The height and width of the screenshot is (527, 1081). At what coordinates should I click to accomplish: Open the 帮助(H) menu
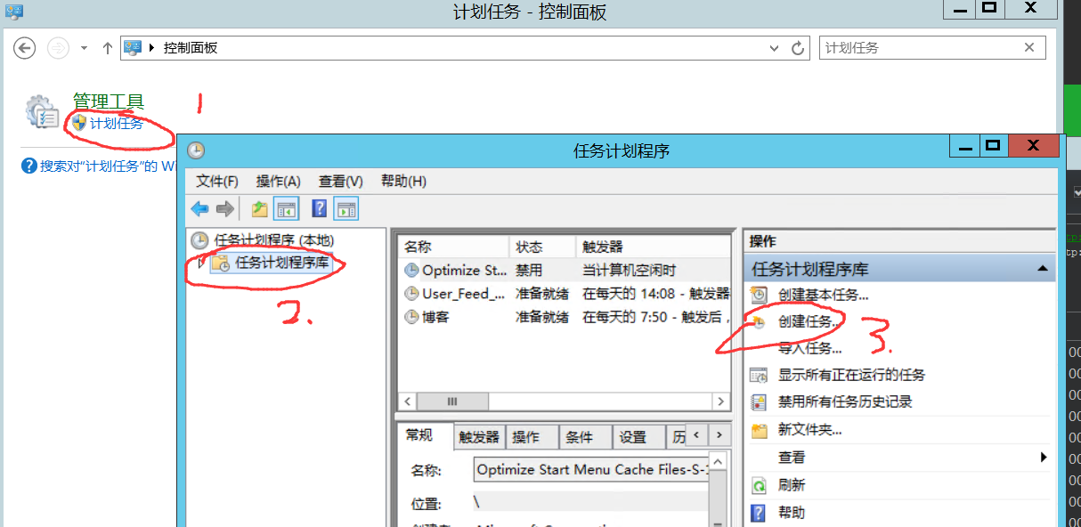(403, 181)
